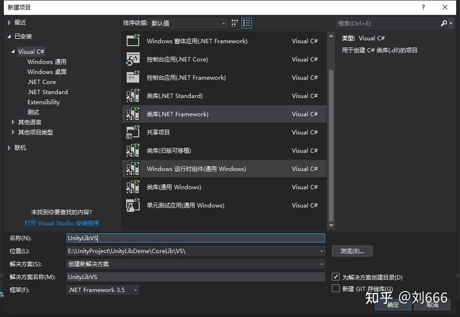The width and height of the screenshot is (460, 317).
Task: Click the 共享项目 template icon
Action: 133,132
